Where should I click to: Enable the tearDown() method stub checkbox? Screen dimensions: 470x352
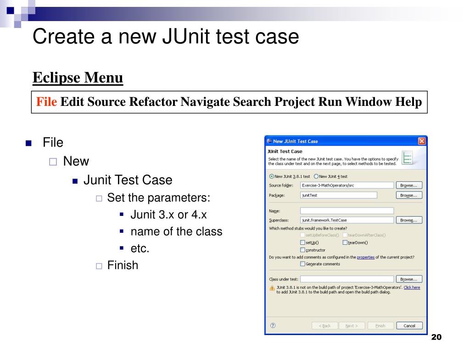[345, 242]
